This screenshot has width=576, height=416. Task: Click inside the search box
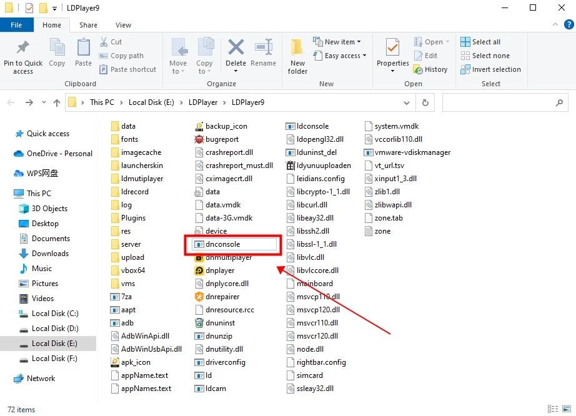498,103
